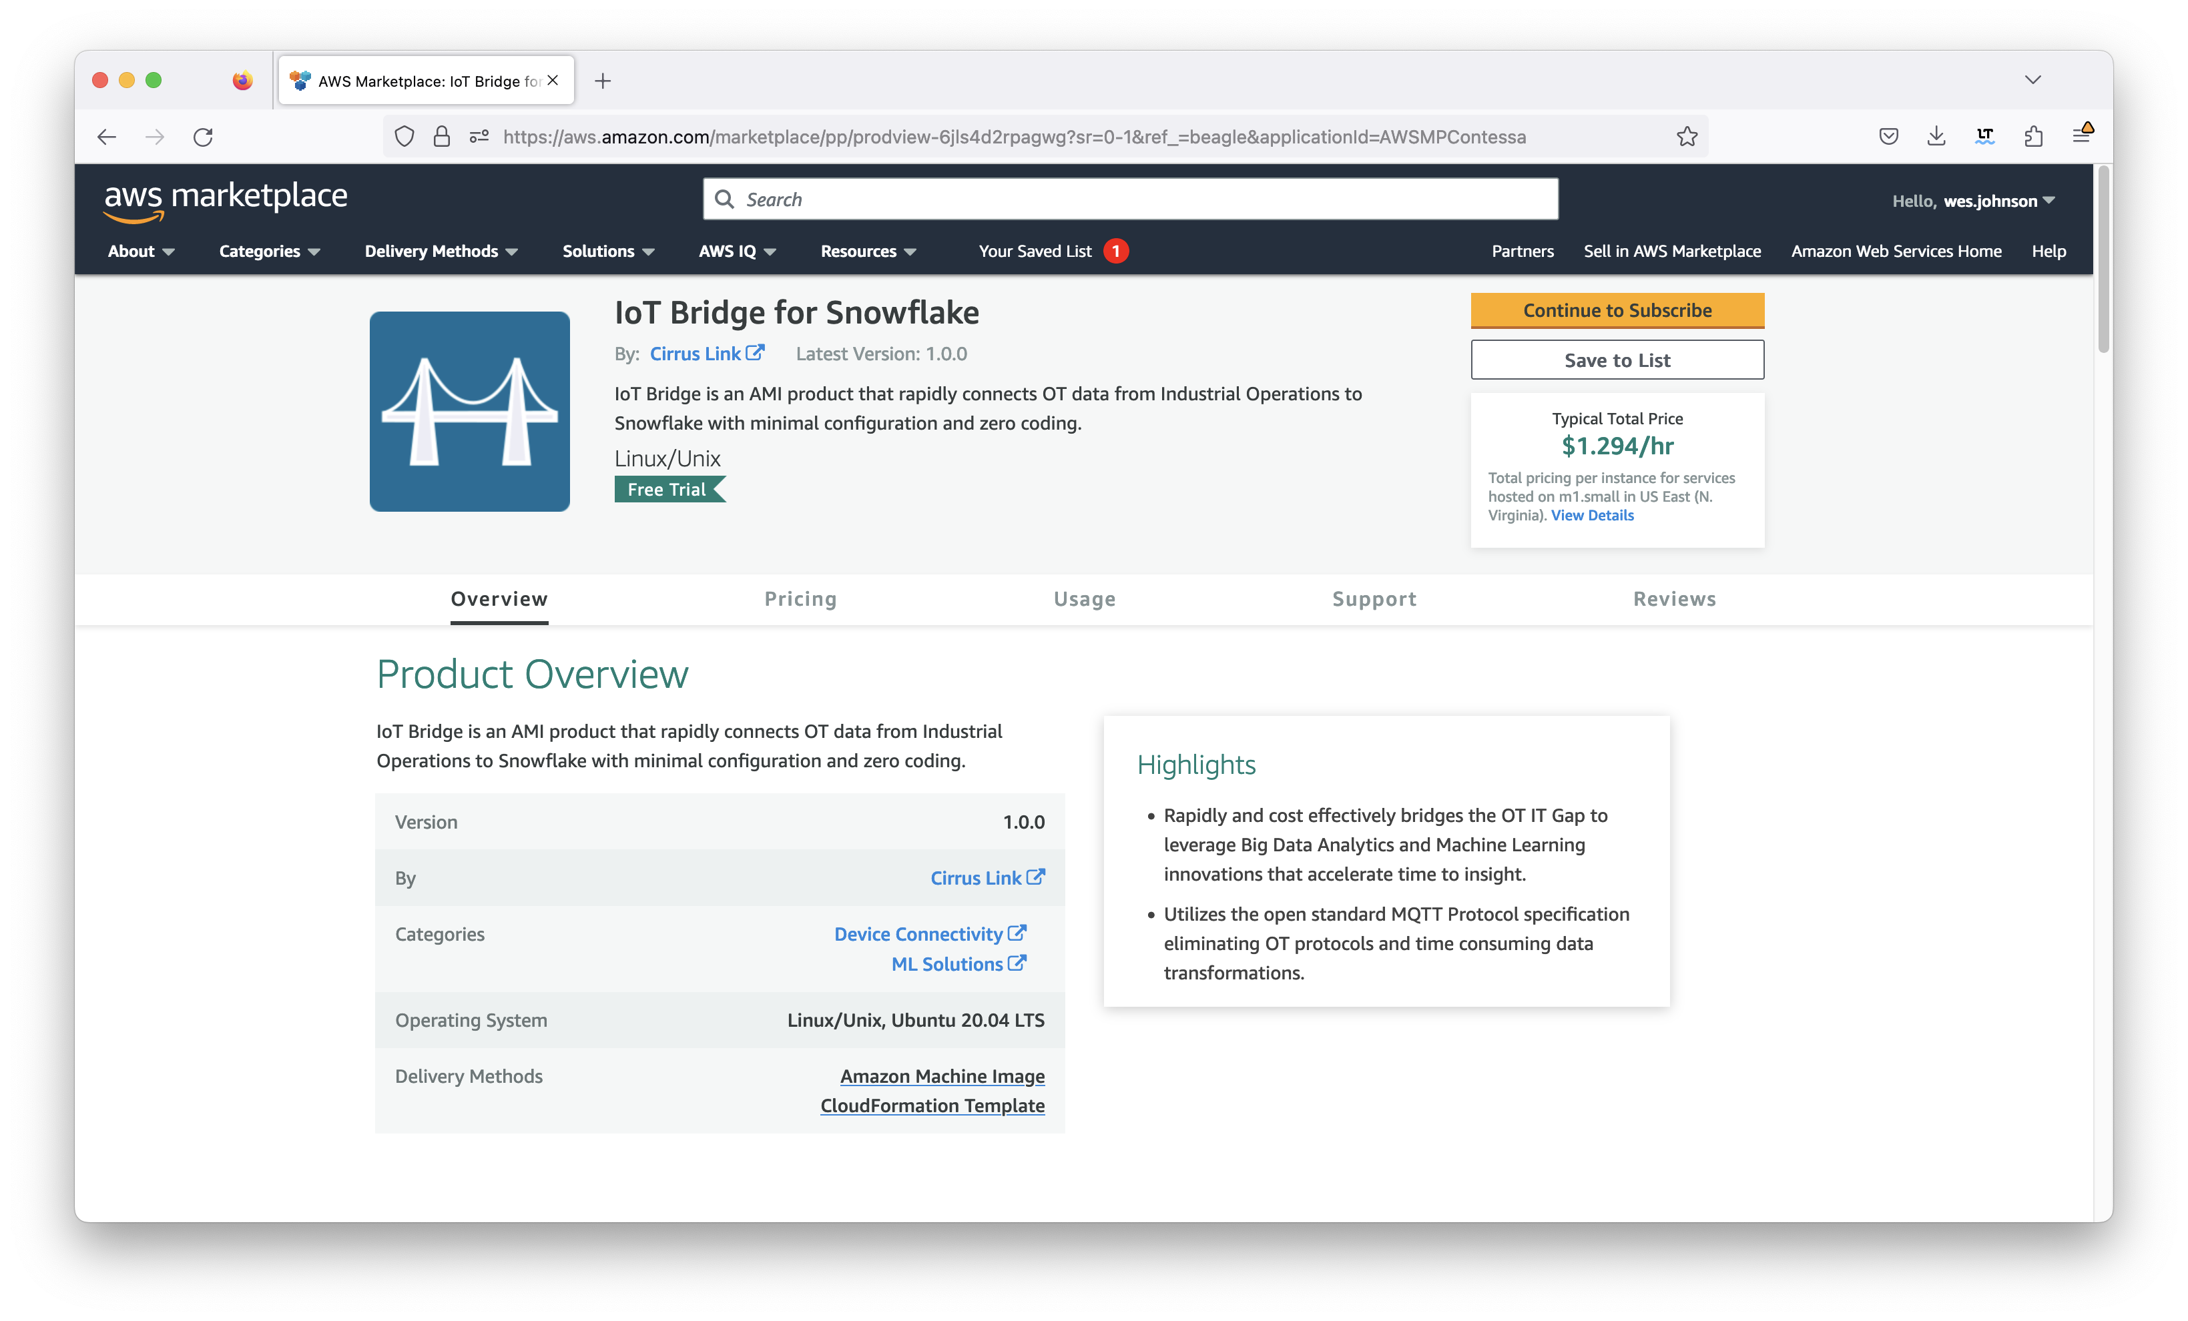Open the Firefox downloads panel
2188x1321 pixels.
[1937, 137]
